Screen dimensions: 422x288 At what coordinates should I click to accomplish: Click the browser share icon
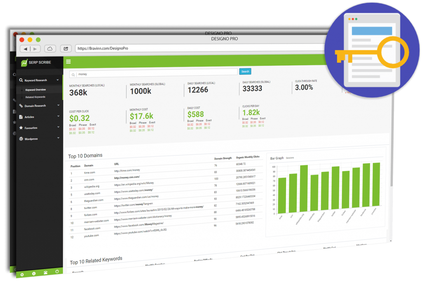(66, 49)
